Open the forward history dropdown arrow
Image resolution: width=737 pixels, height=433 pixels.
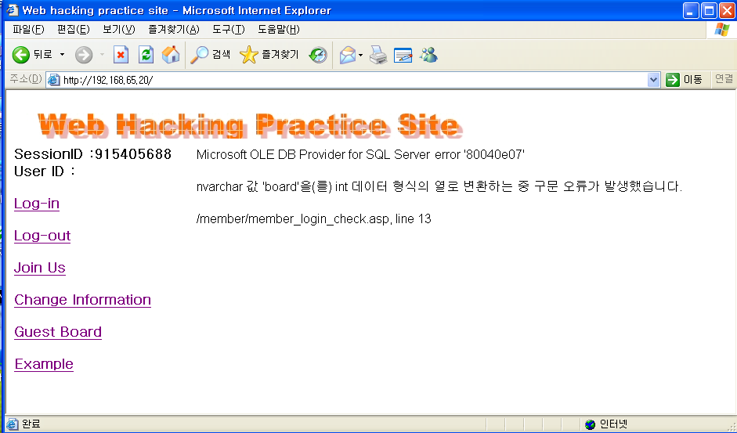pyautogui.click(x=102, y=55)
